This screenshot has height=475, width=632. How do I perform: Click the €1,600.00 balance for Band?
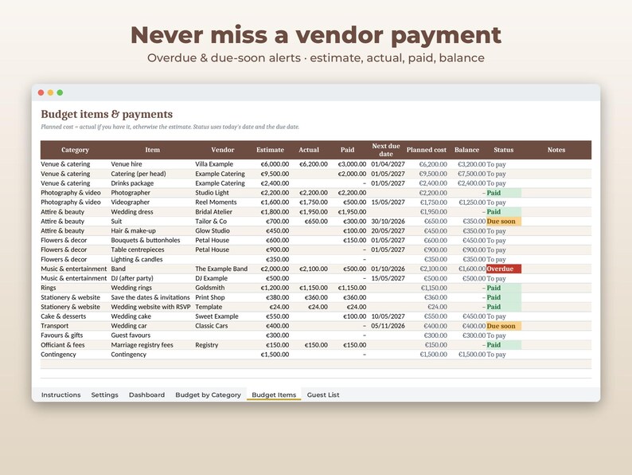coord(471,269)
